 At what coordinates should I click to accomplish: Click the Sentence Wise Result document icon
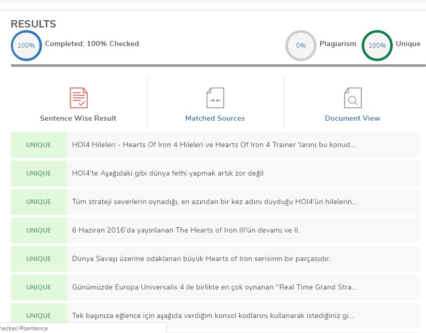[78, 98]
